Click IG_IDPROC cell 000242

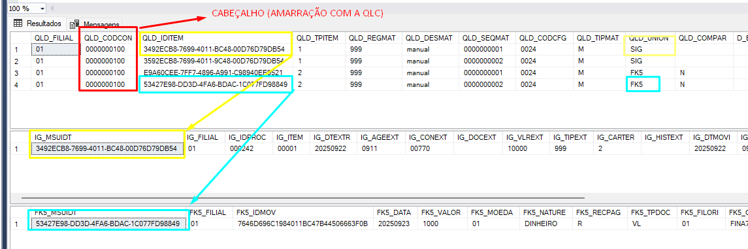click(x=249, y=149)
